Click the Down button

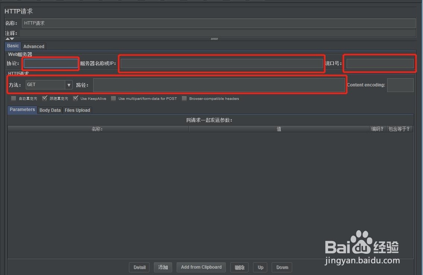[282, 267]
